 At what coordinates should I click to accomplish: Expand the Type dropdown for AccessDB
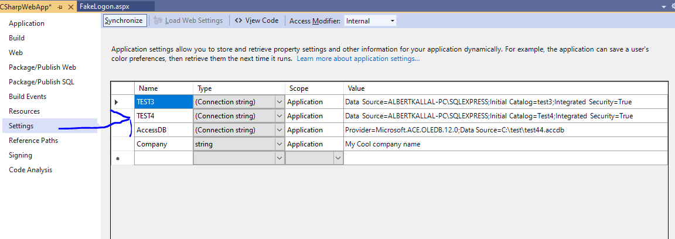click(279, 130)
